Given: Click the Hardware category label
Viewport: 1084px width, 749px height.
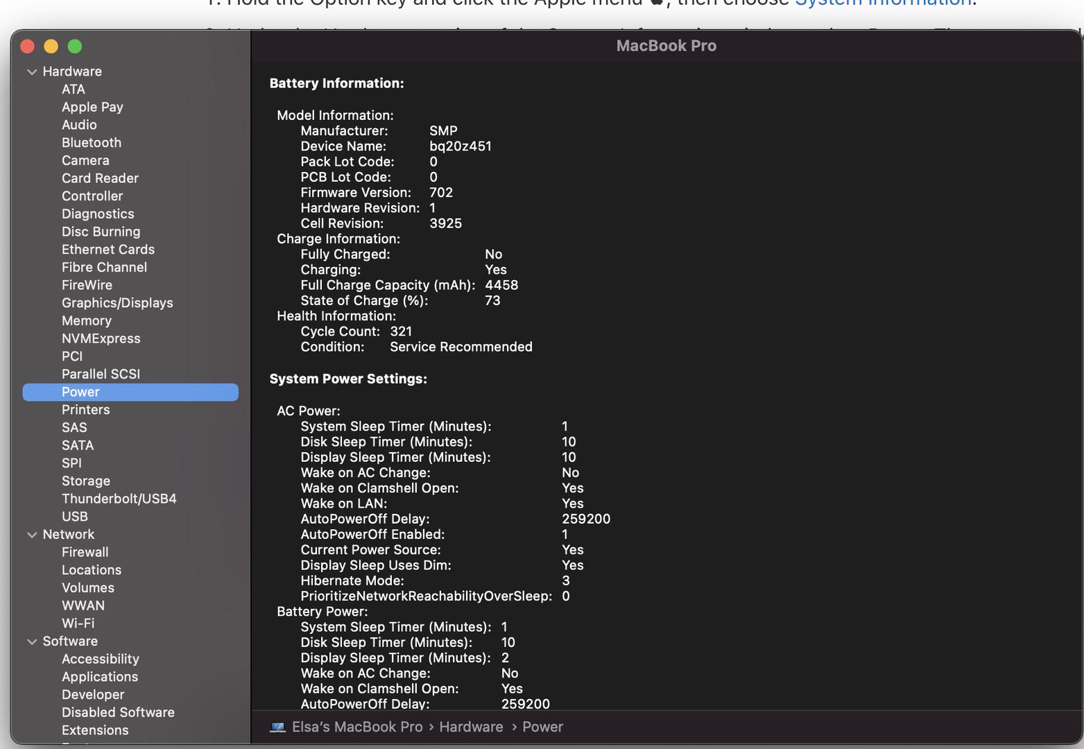Looking at the screenshot, I should pos(72,71).
